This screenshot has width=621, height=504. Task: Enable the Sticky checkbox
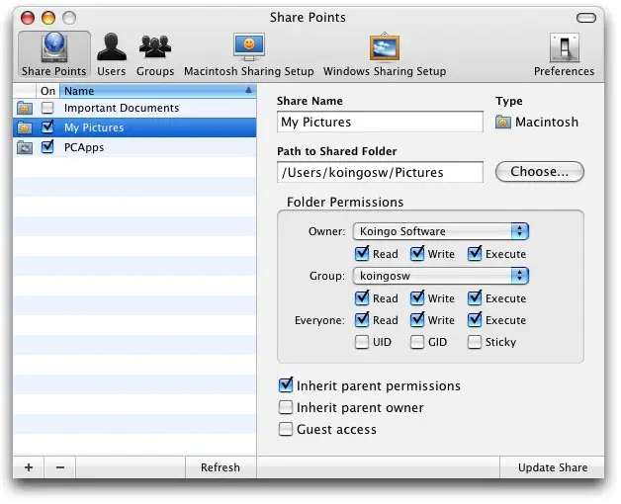pyautogui.click(x=474, y=342)
